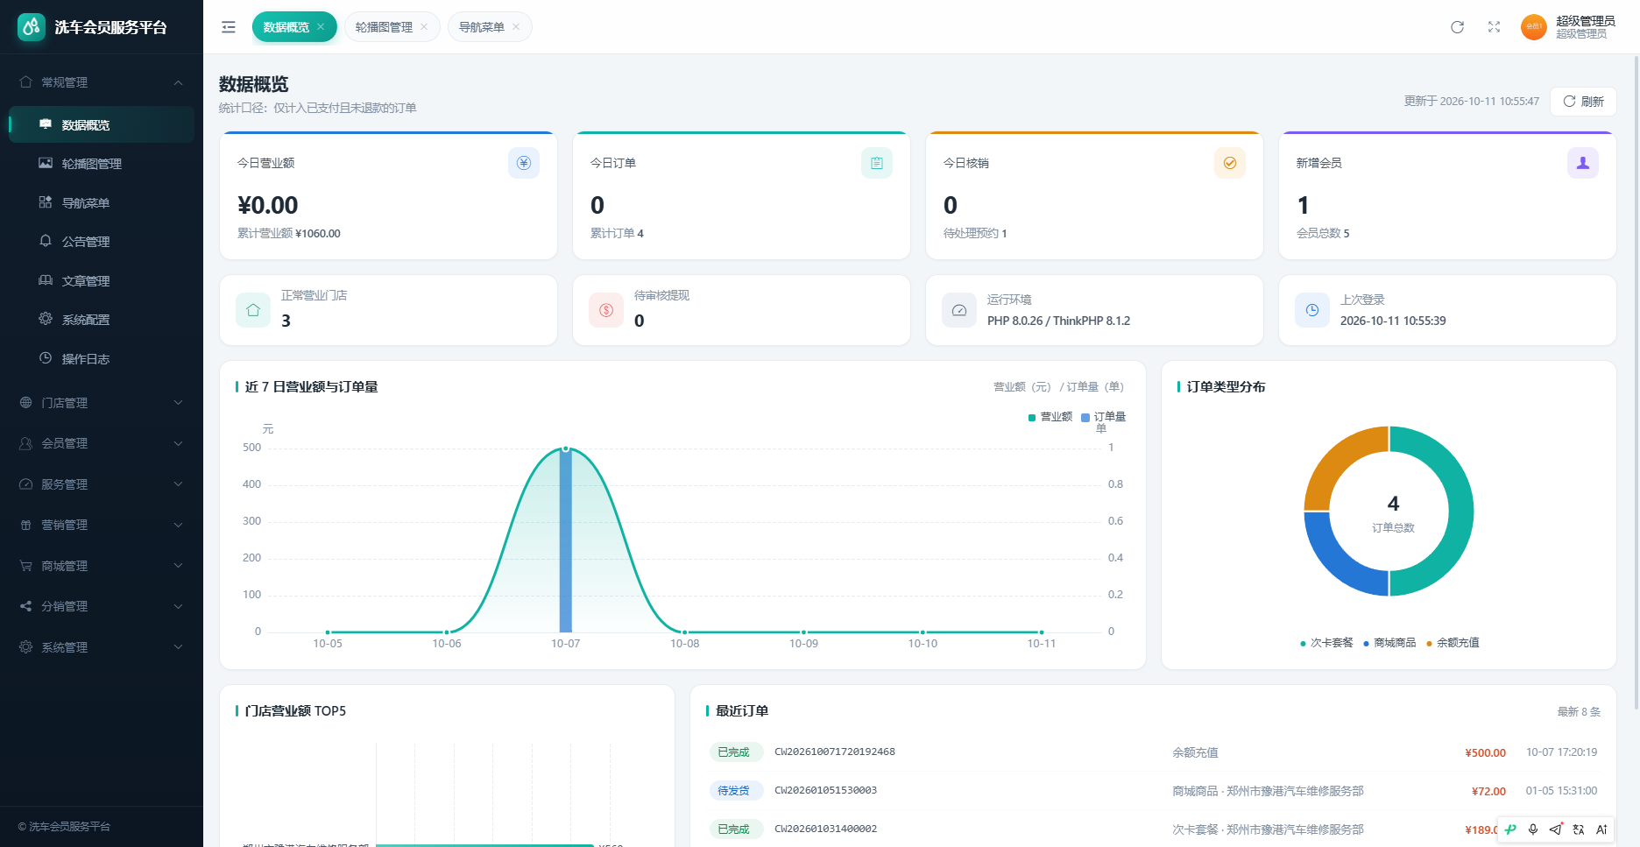Screen dimensions: 1640x847
Task: Click the 今日核销 checkmark icon
Action: tap(1230, 163)
